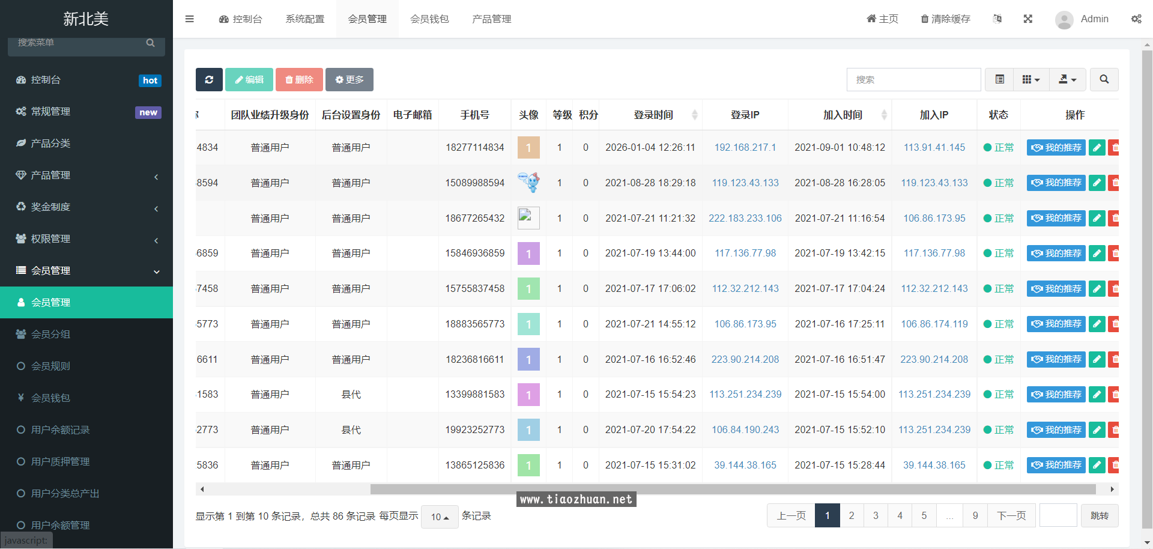
Task: Click login IP link 192.168.217.1
Action: pyautogui.click(x=745, y=148)
